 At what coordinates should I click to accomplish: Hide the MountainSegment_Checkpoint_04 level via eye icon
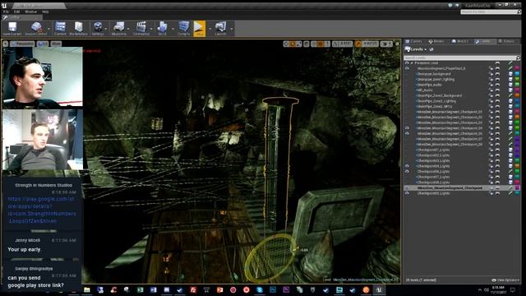[407, 128]
